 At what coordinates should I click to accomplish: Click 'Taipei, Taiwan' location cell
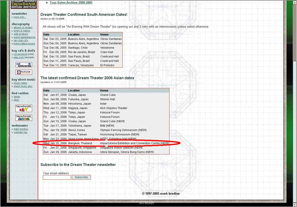click(78, 134)
